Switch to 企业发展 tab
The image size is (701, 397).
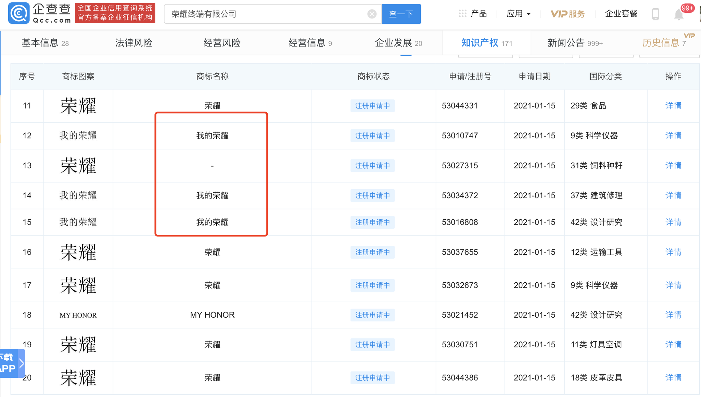tap(398, 43)
